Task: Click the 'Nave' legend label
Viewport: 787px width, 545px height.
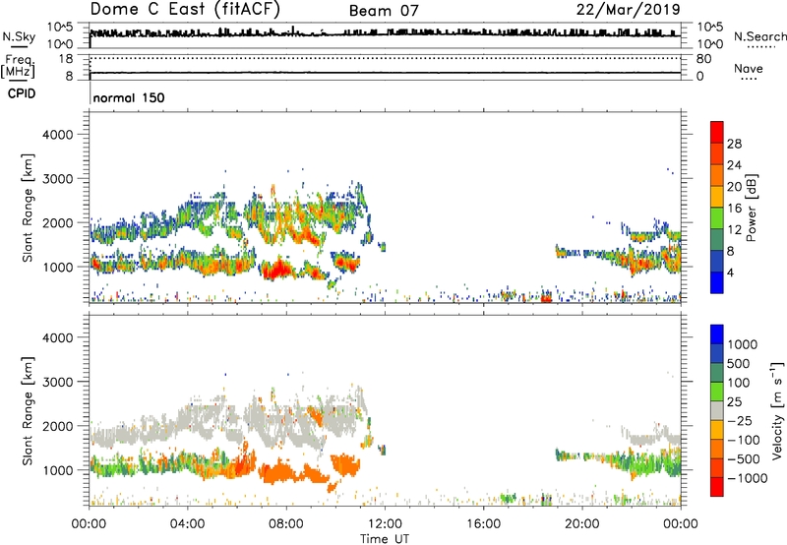Action: pos(748,68)
